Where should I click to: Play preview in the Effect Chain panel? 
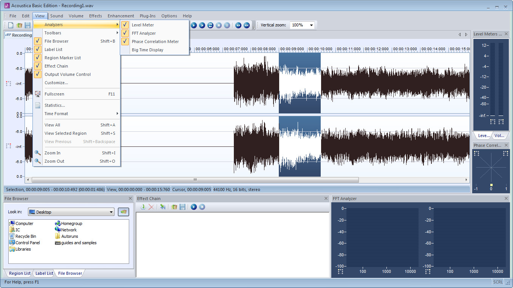[194, 207]
